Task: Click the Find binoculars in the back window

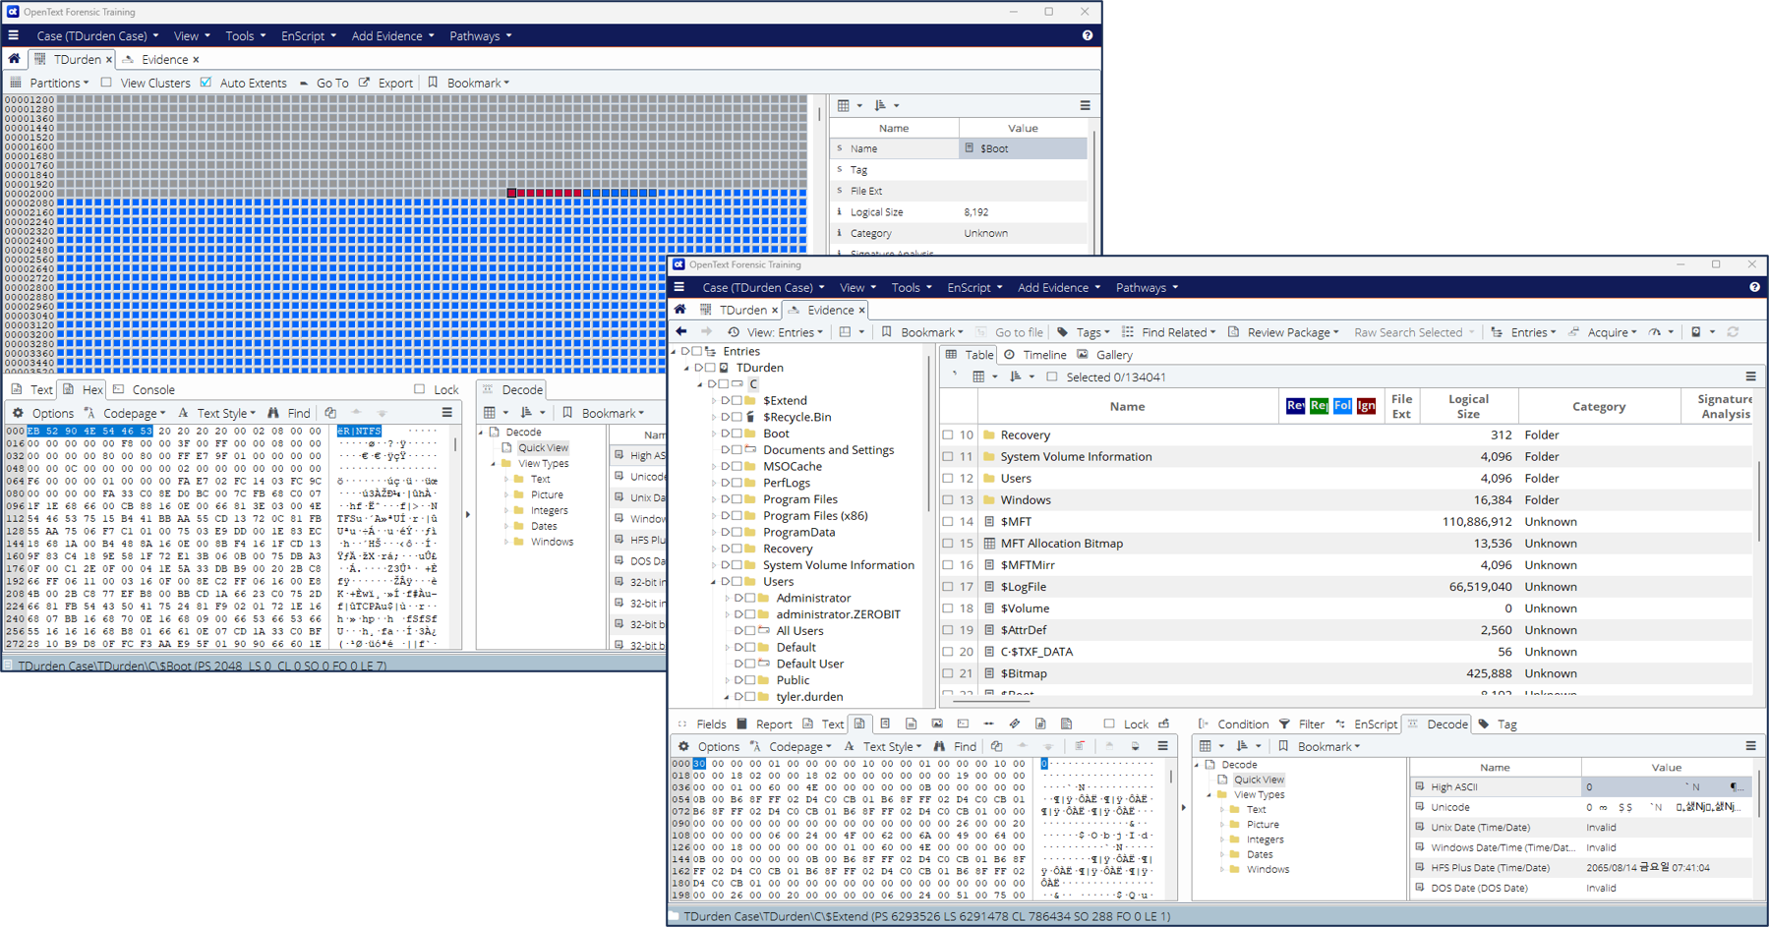Action: tap(273, 413)
